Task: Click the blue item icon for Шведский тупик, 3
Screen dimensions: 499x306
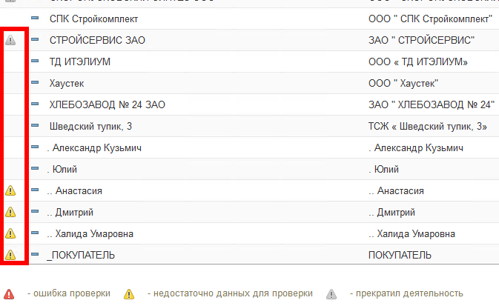Action: tap(35, 126)
